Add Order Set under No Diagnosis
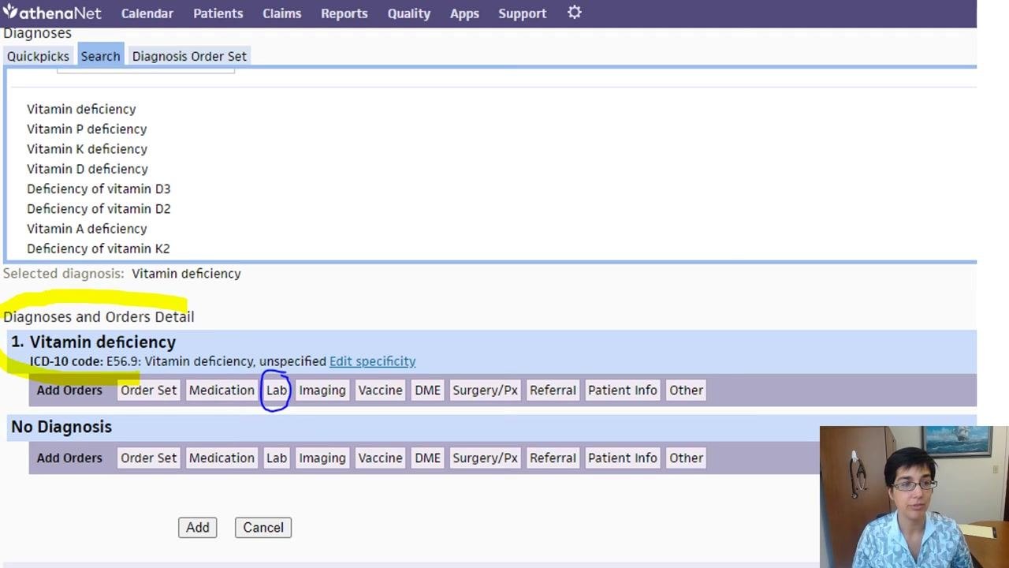The height and width of the screenshot is (568, 1009). 149,458
